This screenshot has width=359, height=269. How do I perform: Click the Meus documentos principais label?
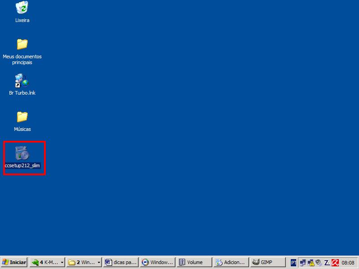[x=22, y=59]
